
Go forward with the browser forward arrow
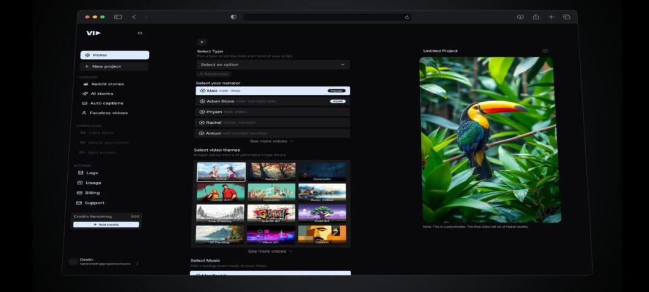tap(146, 17)
